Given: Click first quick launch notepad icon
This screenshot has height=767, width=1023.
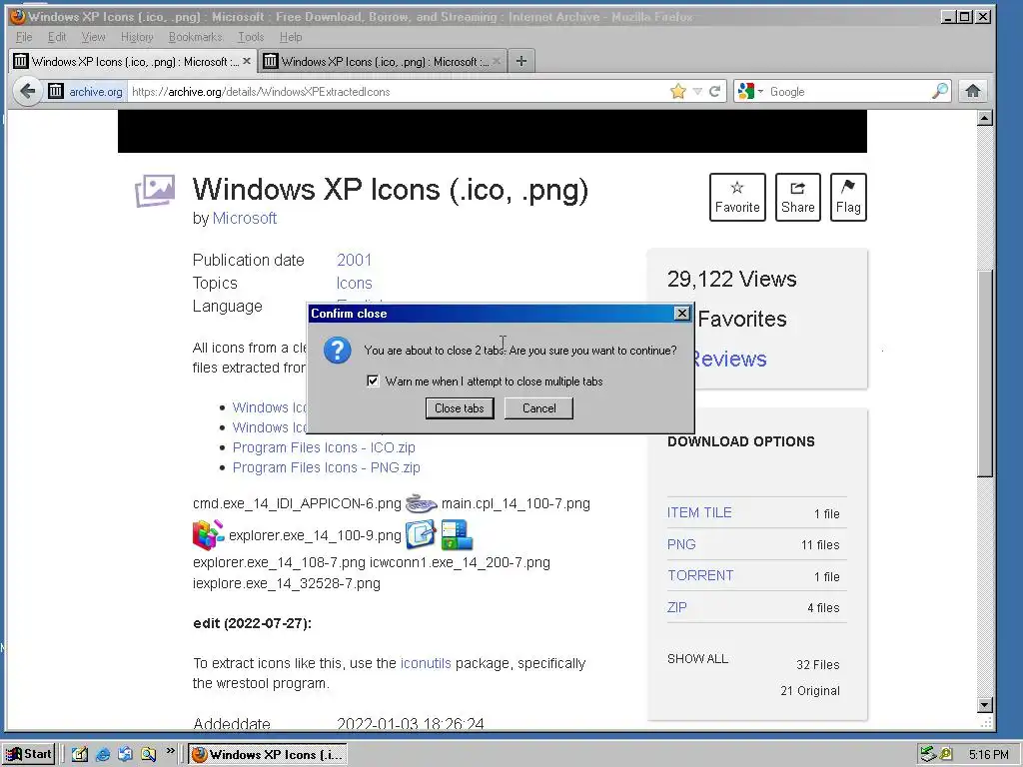Looking at the screenshot, I should [80, 755].
